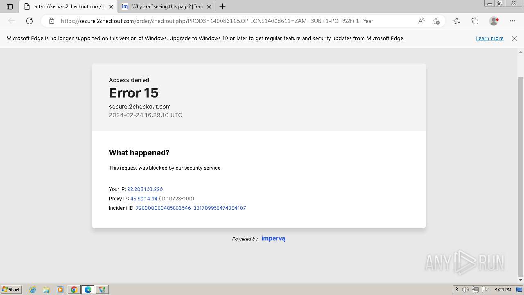The image size is (524, 295).
Task: Dismiss the Edge unsupported notification bar
Action: pyautogui.click(x=514, y=38)
